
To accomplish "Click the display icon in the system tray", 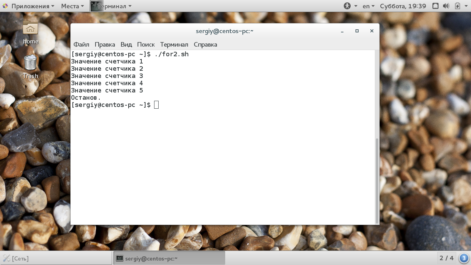I will click(x=435, y=6).
